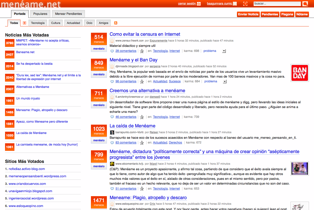Select the Portada tab
The image size is (314, 210).
pos(20,14)
